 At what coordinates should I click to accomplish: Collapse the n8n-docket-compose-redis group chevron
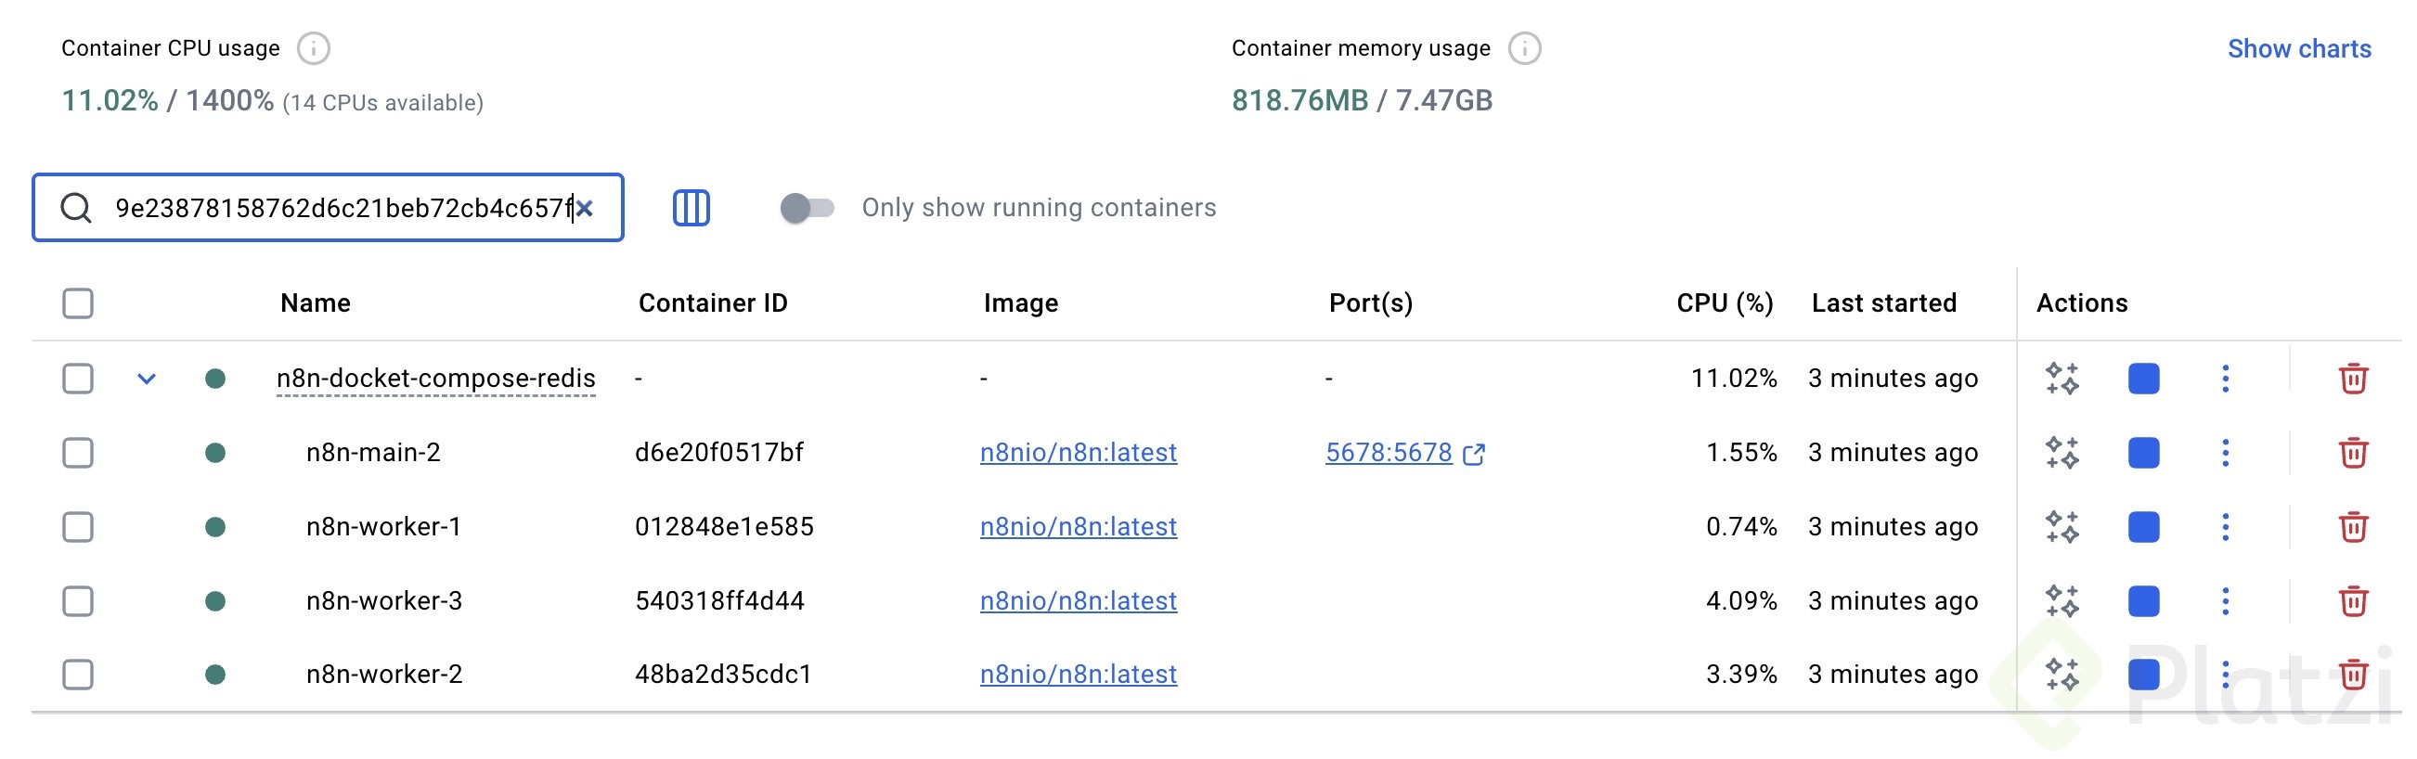coord(147,379)
